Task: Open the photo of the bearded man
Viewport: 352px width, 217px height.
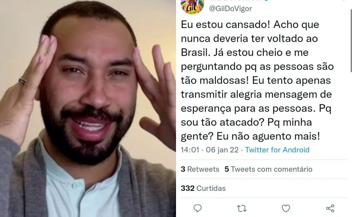Action: click(88, 108)
